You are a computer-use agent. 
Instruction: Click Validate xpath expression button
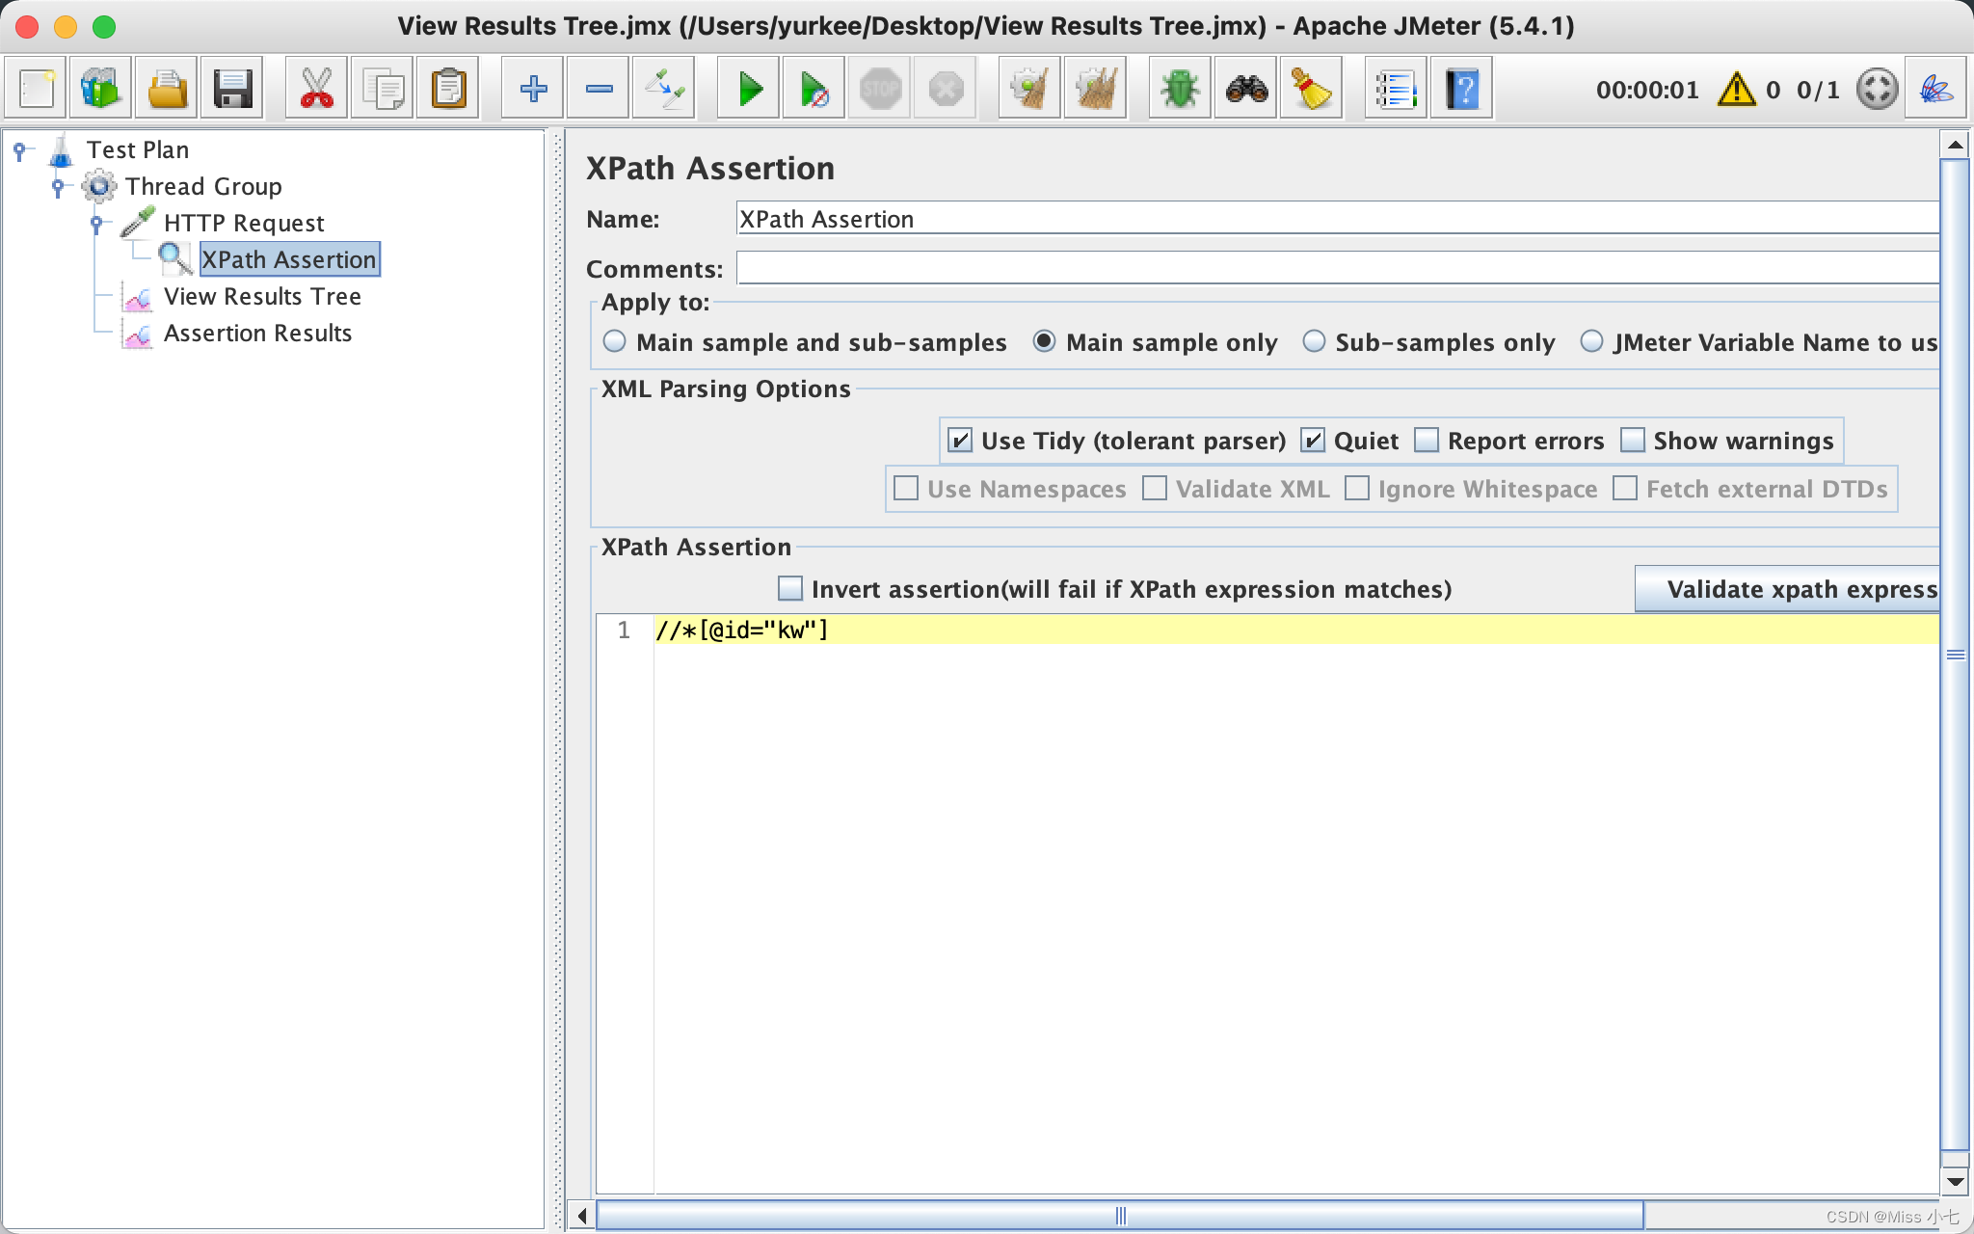pyautogui.click(x=1788, y=589)
